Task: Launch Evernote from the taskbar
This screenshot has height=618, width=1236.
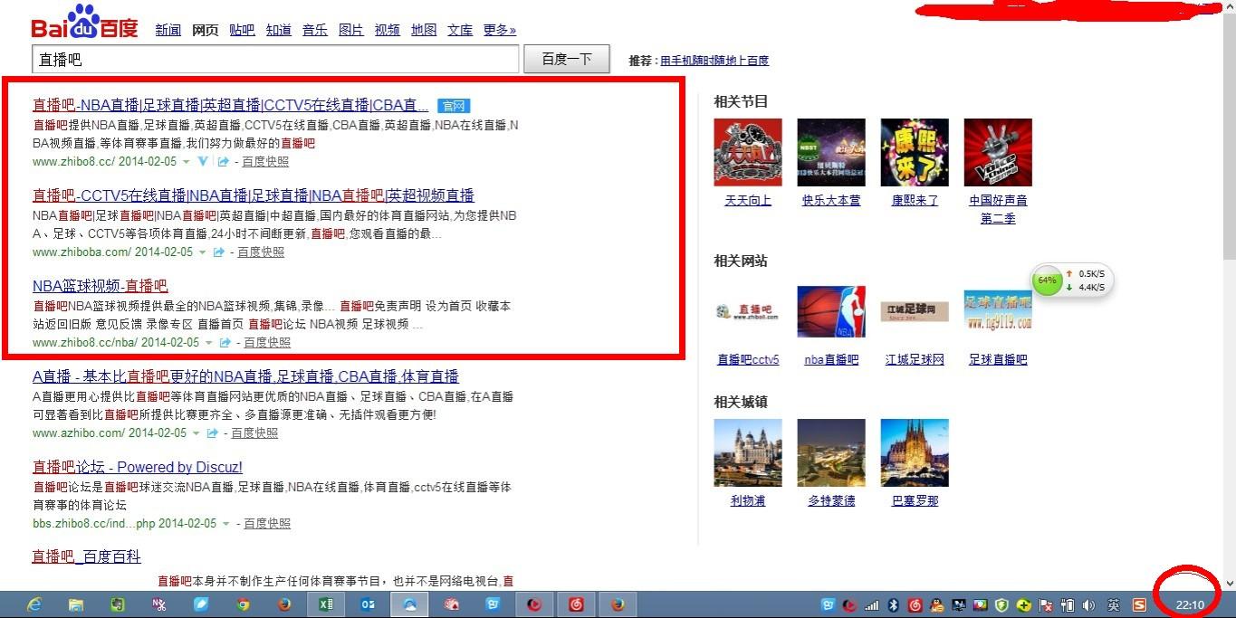Action: click(117, 604)
